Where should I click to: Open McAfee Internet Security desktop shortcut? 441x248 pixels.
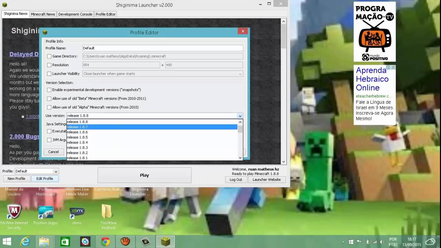click(14, 217)
